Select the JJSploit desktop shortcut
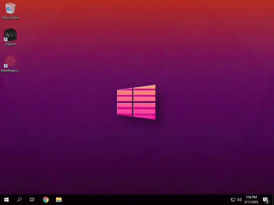This screenshot has width=274, height=205. click(10, 37)
